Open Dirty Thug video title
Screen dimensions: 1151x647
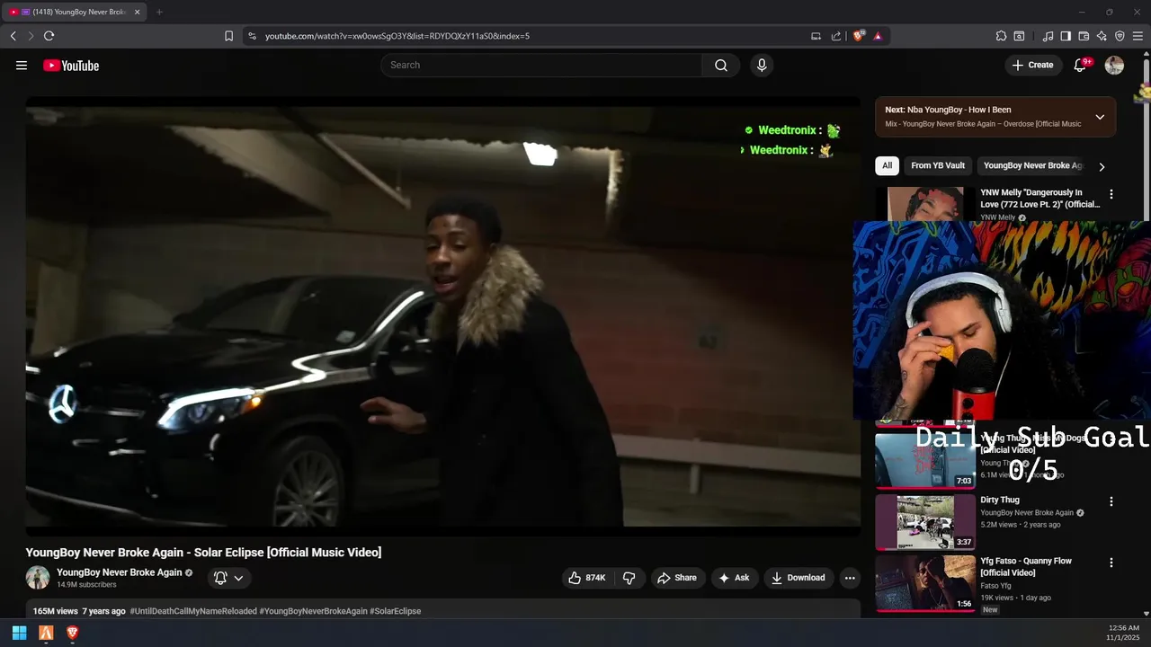[1000, 500]
